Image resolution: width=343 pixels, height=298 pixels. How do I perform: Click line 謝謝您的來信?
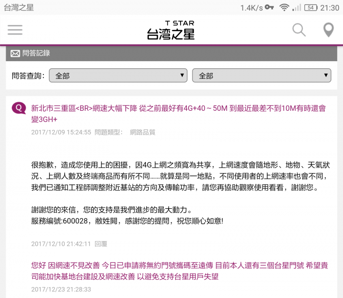(x=111, y=210)
